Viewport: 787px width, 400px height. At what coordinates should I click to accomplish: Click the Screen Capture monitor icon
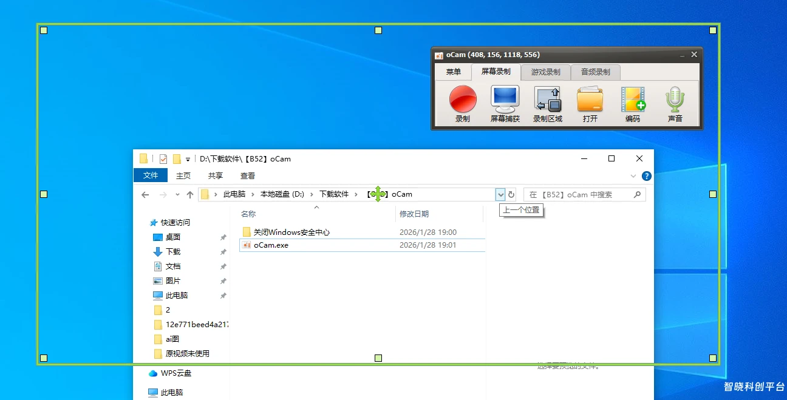pyautogui.click(x=505, y=100)
